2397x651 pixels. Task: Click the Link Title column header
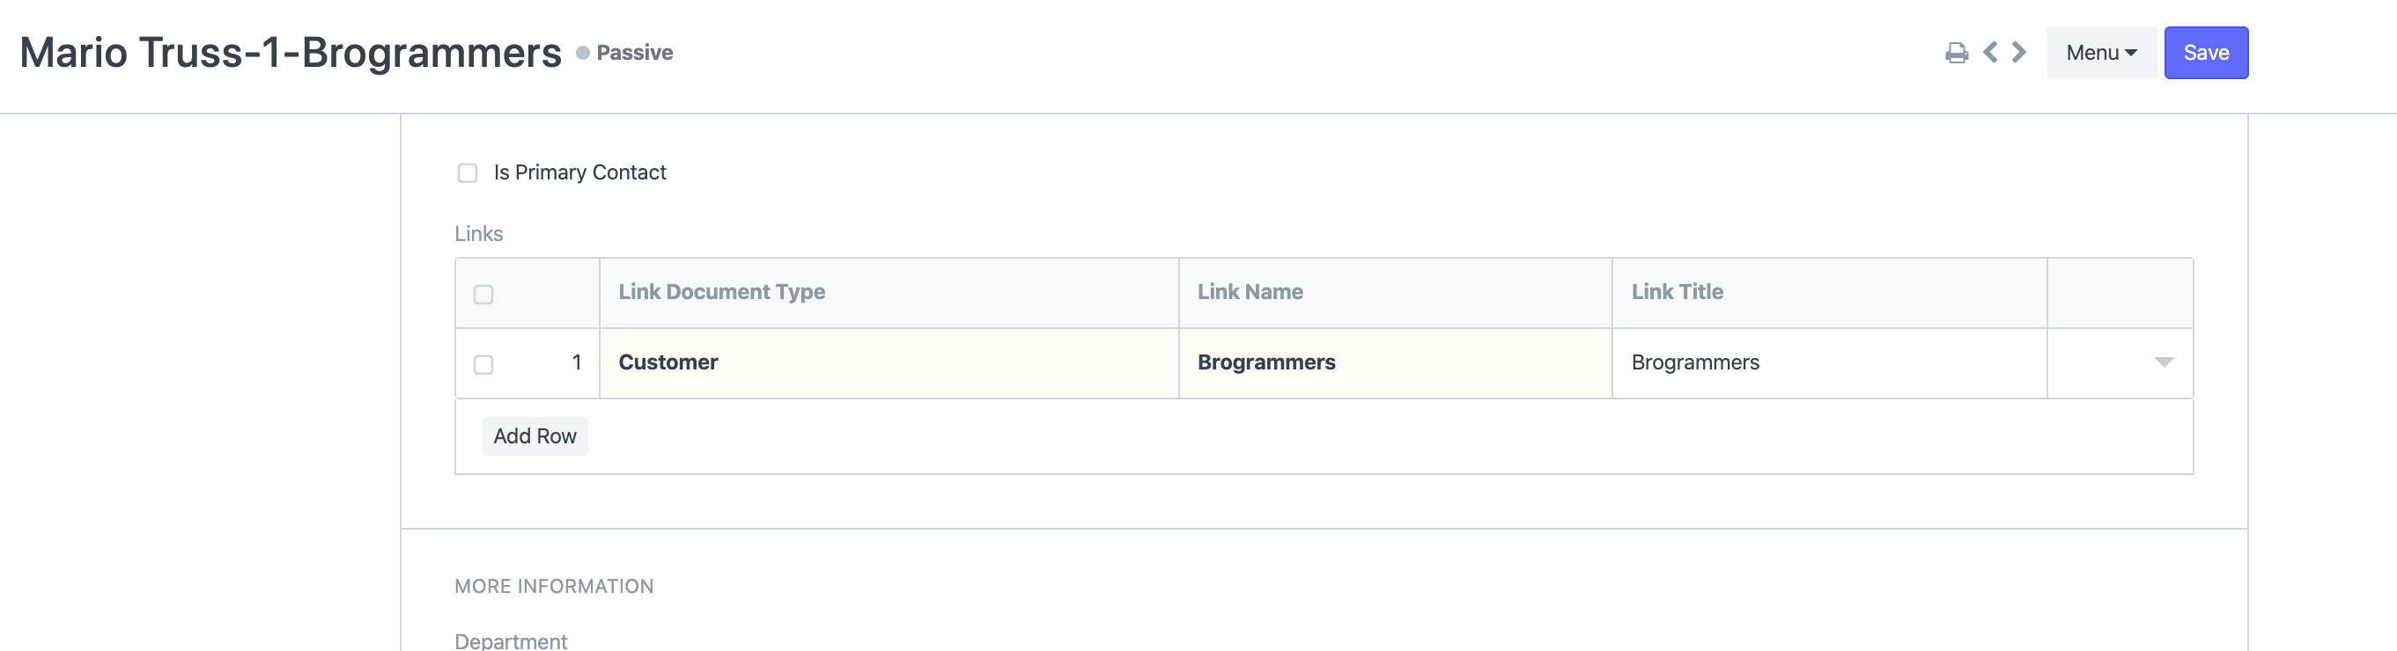(x=1677, y=291)
